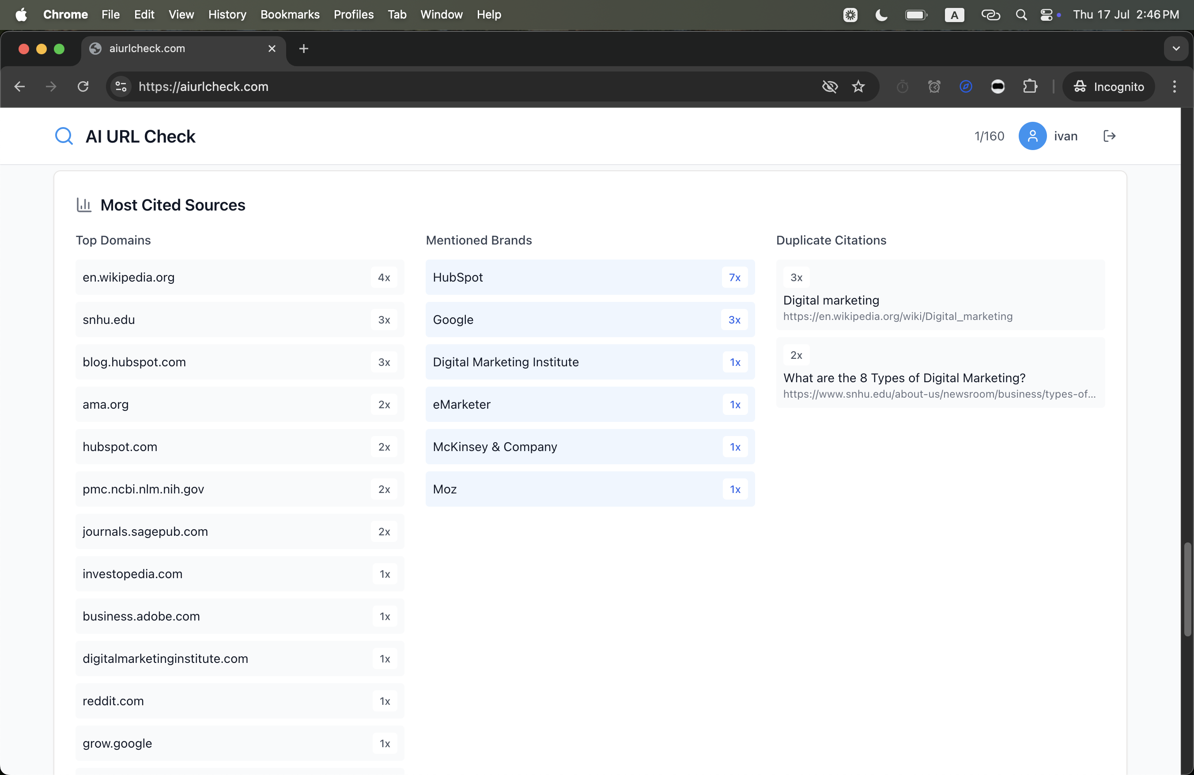Open the Apple menu

[21, 15]
